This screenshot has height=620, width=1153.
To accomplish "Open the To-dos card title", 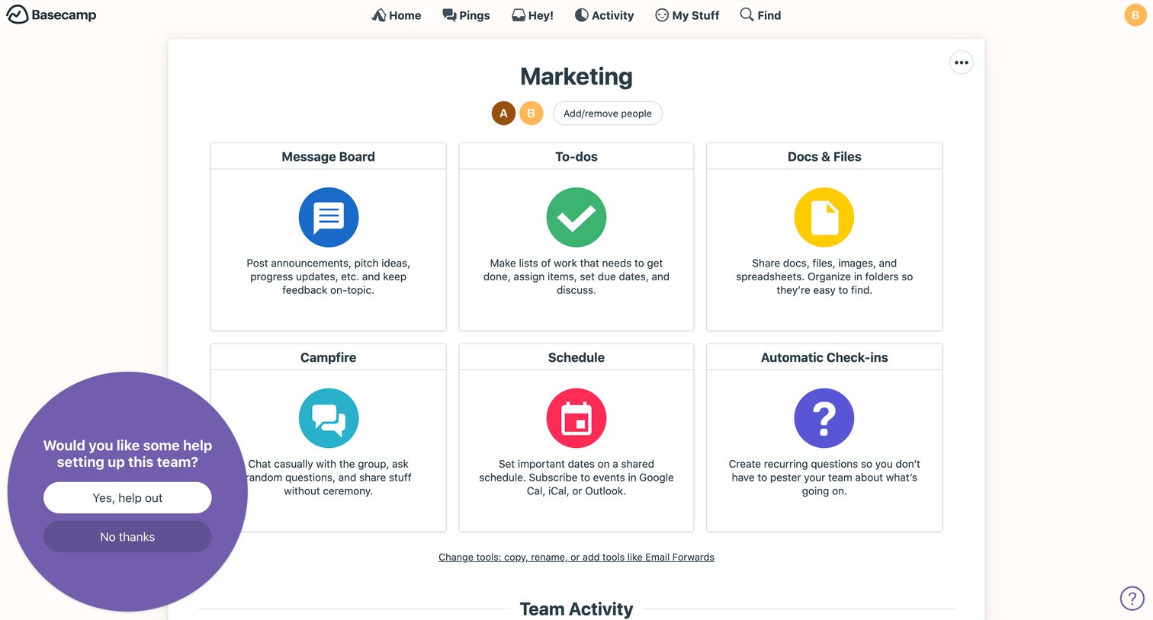I will click(576, 157).
